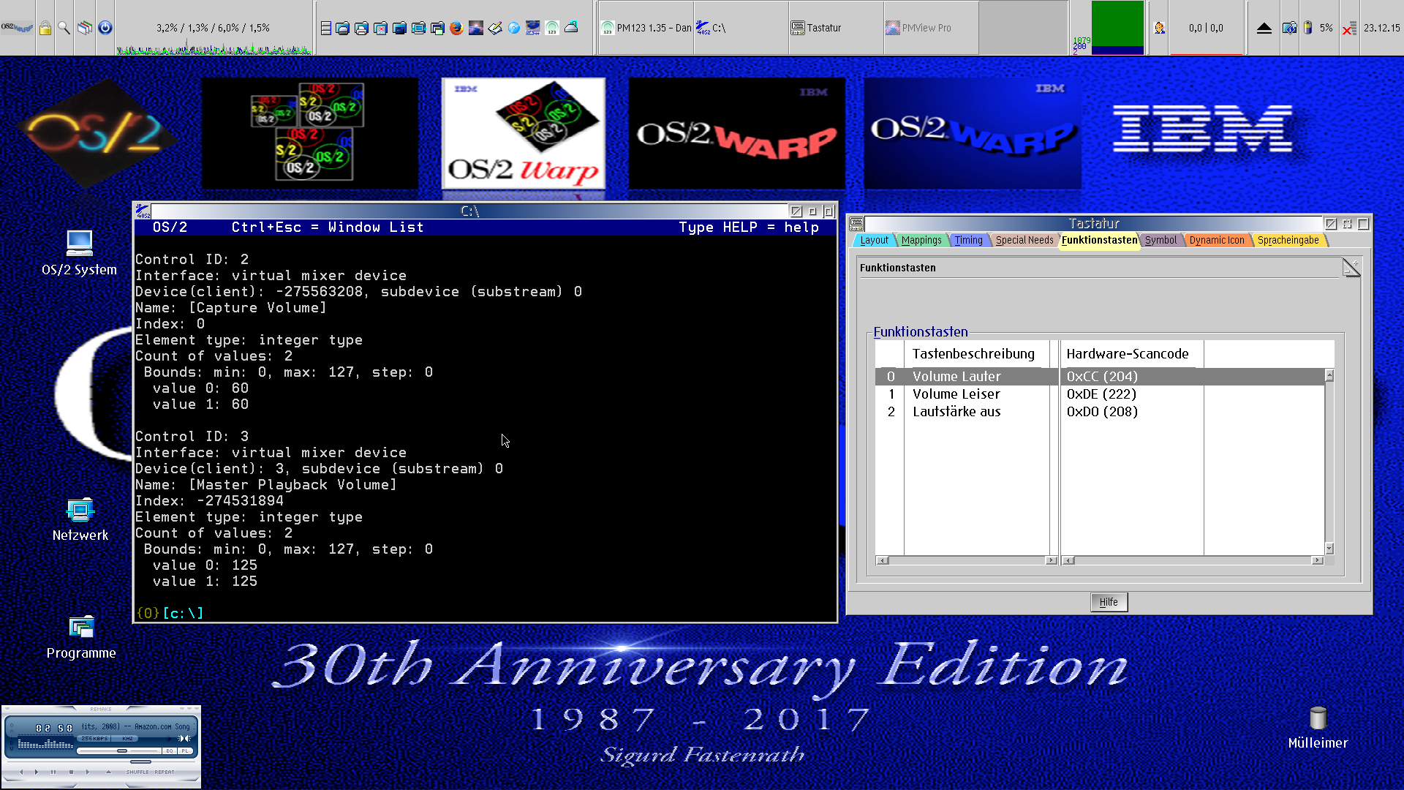The image size is (1404, 790).
Task: Open the Dynamic Icon tab
Action: click(x=1216, y=240)
